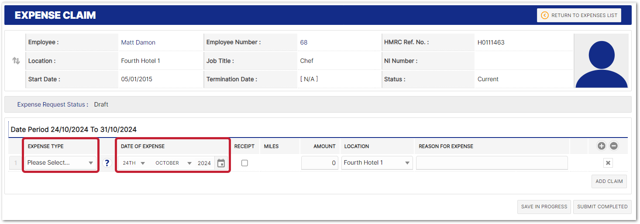Viewport: 640px width, 224px height.
Task: Click the minus icon to remove row
Action: point(614,146)
